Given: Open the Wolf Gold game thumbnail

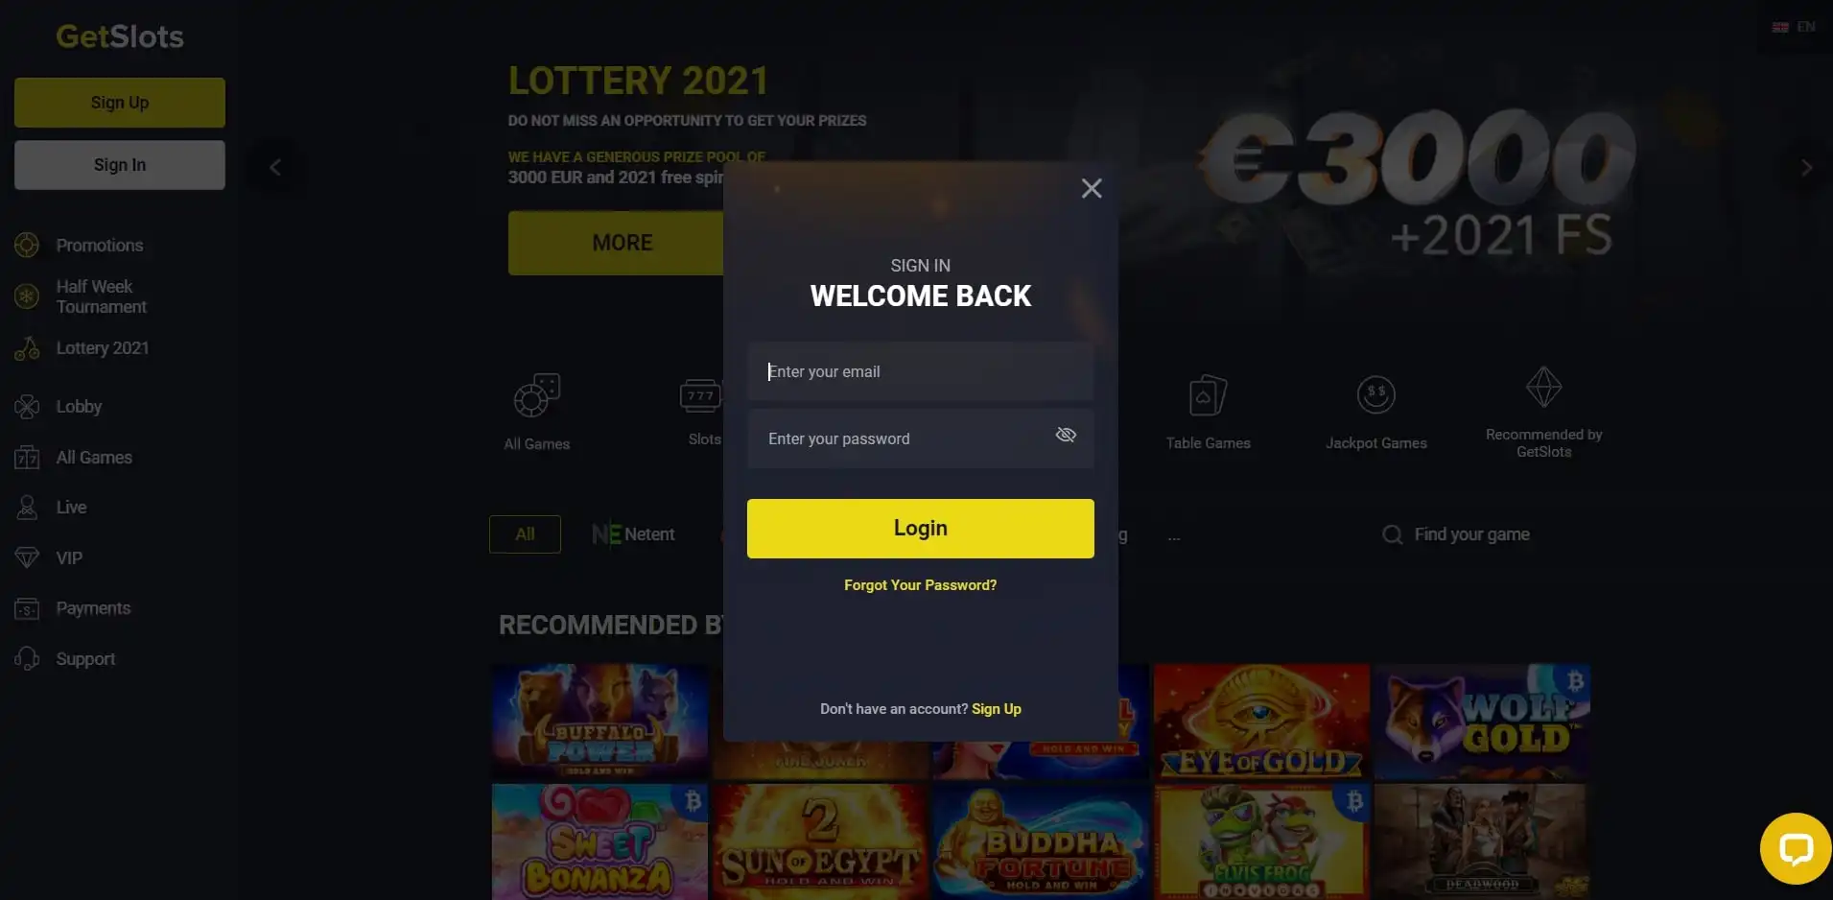Looking at the screenshot, I should 1481,722.
